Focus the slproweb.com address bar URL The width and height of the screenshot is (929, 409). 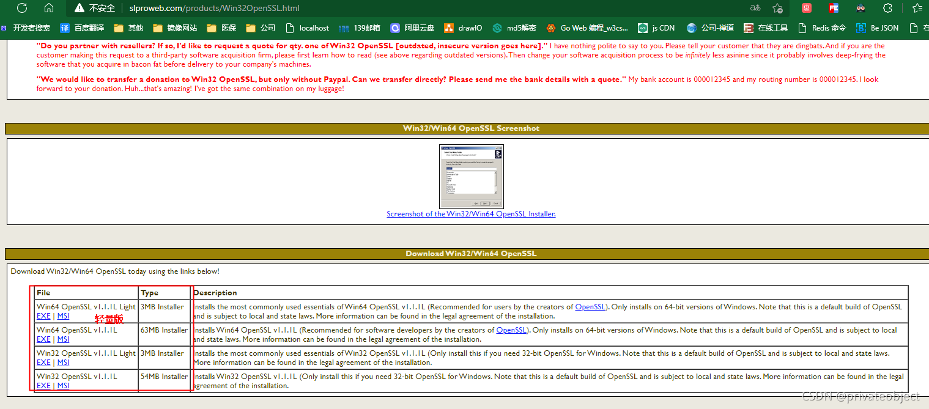pyautogui.click(x=214, y=9)
